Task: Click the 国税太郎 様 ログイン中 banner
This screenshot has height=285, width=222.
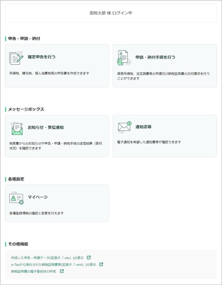Action: [111, 13]
